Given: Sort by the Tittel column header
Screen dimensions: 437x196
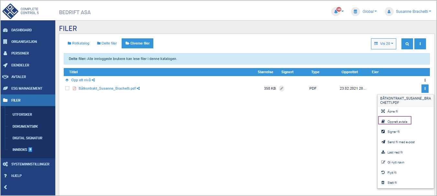Looking at the screenshot, I should (73, 72).
